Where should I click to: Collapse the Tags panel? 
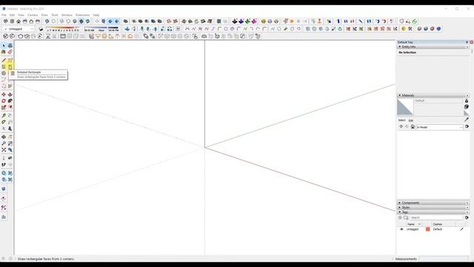400,212
